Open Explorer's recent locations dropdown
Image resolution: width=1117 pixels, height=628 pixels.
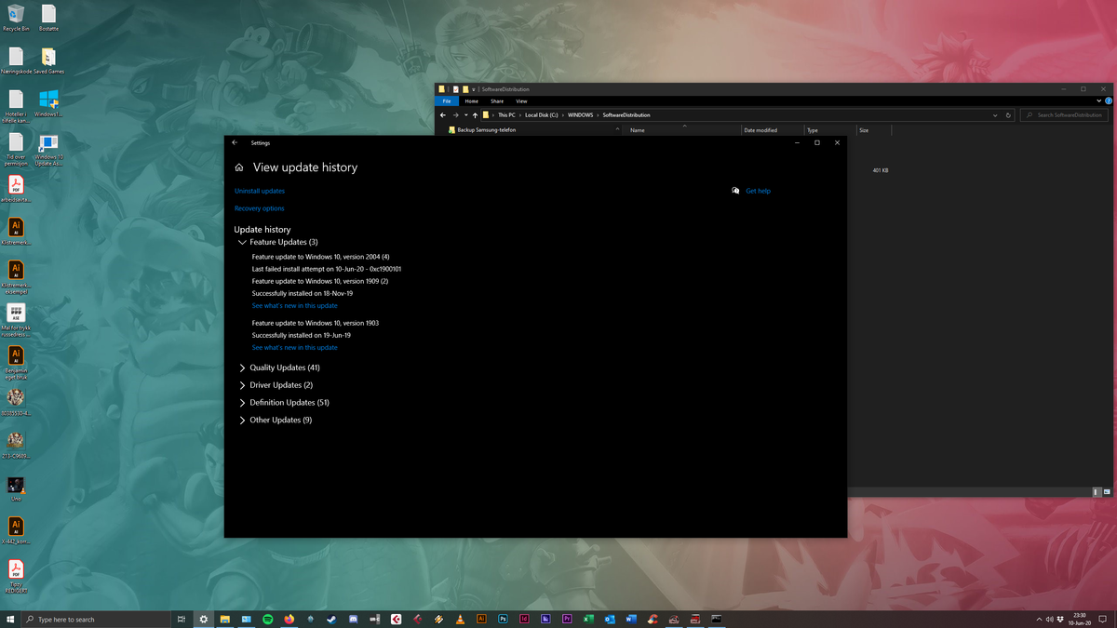click(x=465, y=115)
